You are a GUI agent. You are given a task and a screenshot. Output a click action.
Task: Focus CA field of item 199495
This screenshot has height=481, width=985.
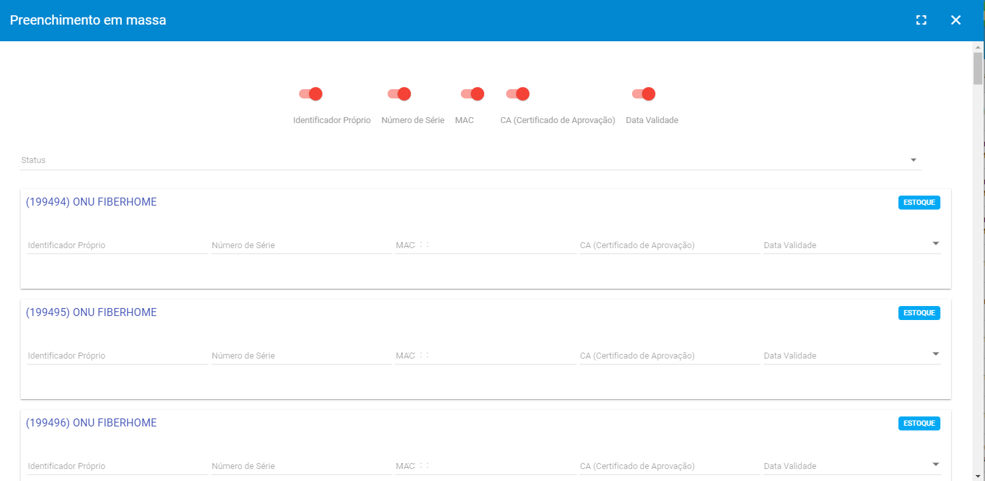pyautogui.click(x=669, y=355)
